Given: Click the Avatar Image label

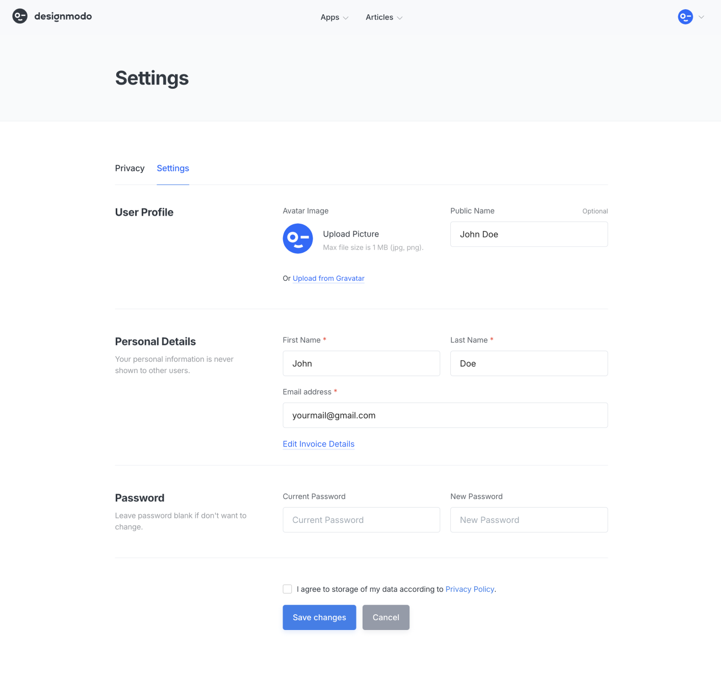Looking at the screenshot, I should (x=305, y=211).
